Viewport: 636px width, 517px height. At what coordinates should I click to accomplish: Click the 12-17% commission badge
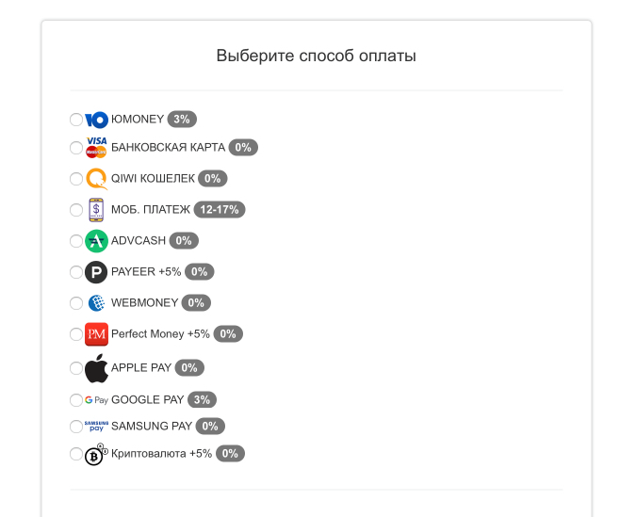220,210
